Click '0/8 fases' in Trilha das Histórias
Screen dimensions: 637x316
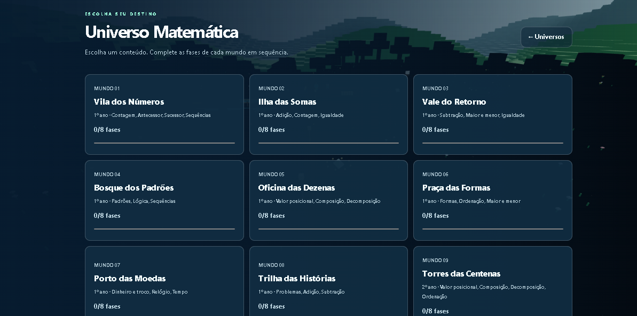click(x=271, y=306)
